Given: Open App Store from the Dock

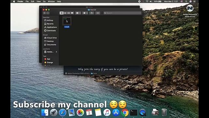Looking at the screenshot, I should point(116,112).
